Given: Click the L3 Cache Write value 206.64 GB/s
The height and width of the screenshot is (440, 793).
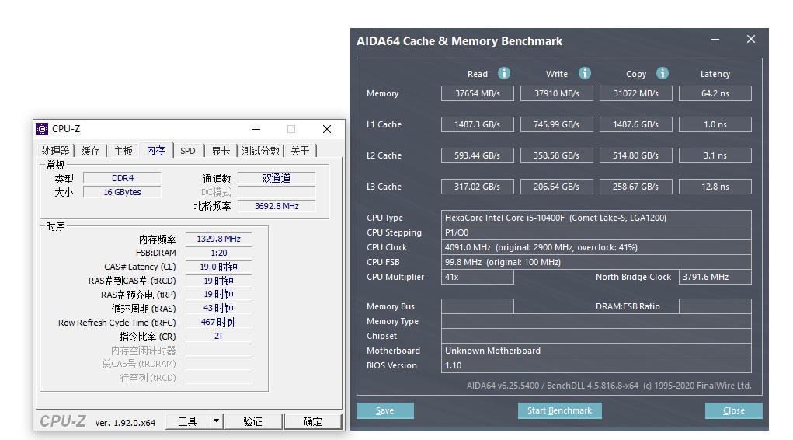Looking at the screenshot, I should click(x=556, y=187).
